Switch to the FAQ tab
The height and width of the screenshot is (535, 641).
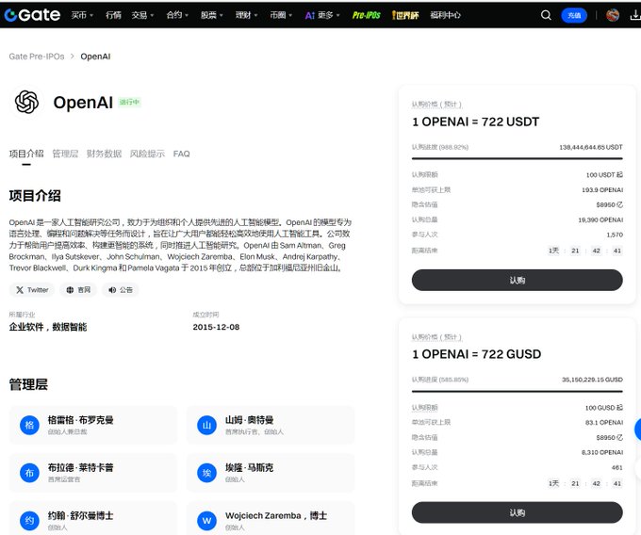click(182, 154)
